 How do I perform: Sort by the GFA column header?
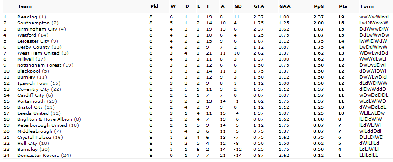click(x=259, y=6)
